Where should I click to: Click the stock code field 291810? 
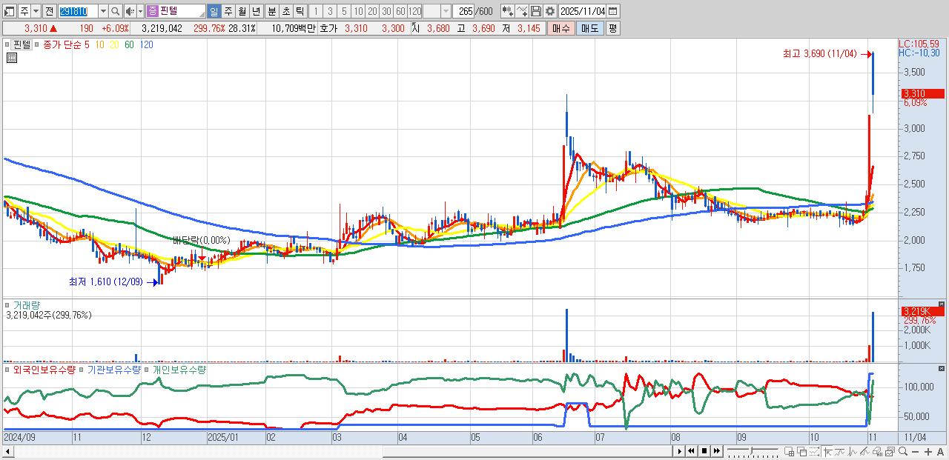78,11
